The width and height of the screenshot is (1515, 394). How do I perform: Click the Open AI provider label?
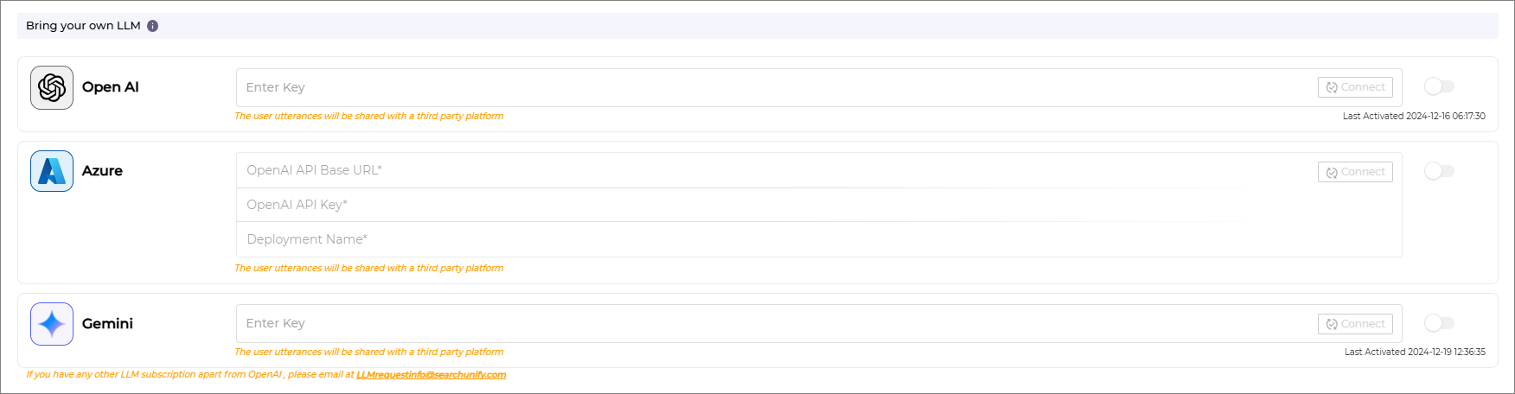pos(111,87)
